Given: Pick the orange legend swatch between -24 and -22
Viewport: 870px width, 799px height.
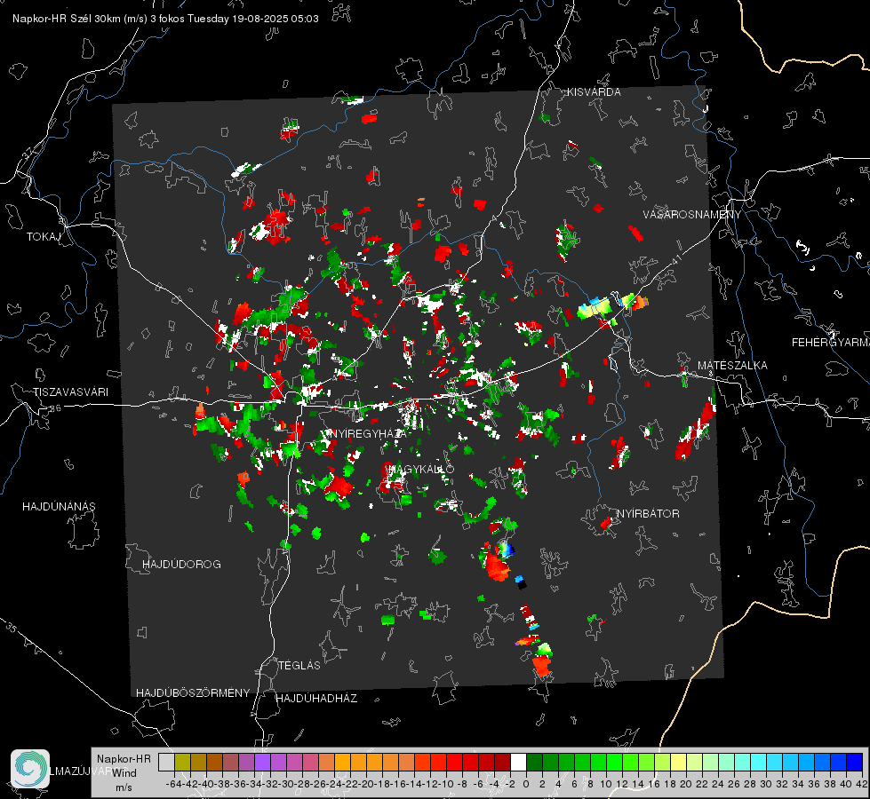Looking at the screenshot, I should coord(342,763).
